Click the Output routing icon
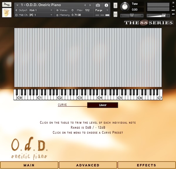 pyautogui.click(x=16, y=10)
